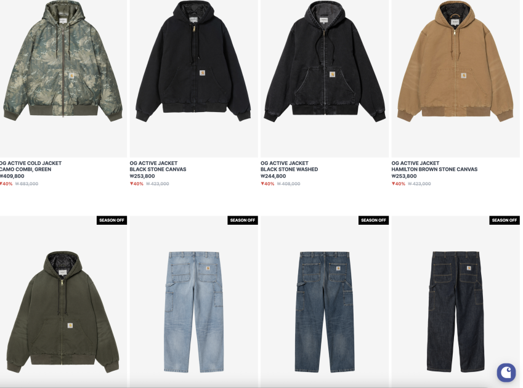Open OG Active Jacket Hamilton Brown Stone Canvas
Screen dimensions: 523x388
point(434,166)
